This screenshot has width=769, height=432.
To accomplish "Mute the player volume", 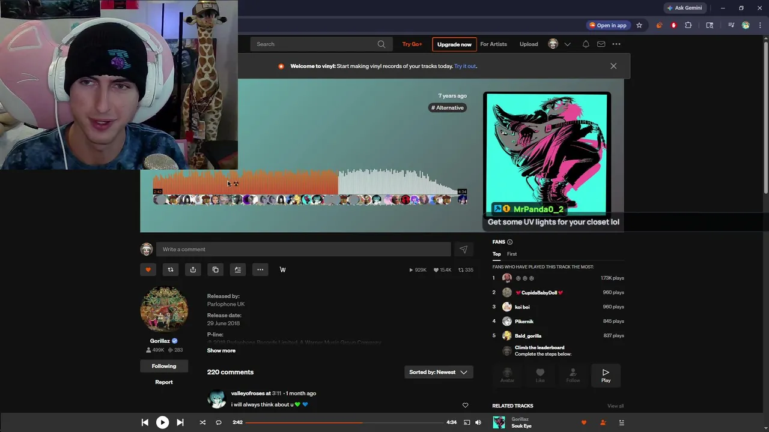I will pos(478,422).
